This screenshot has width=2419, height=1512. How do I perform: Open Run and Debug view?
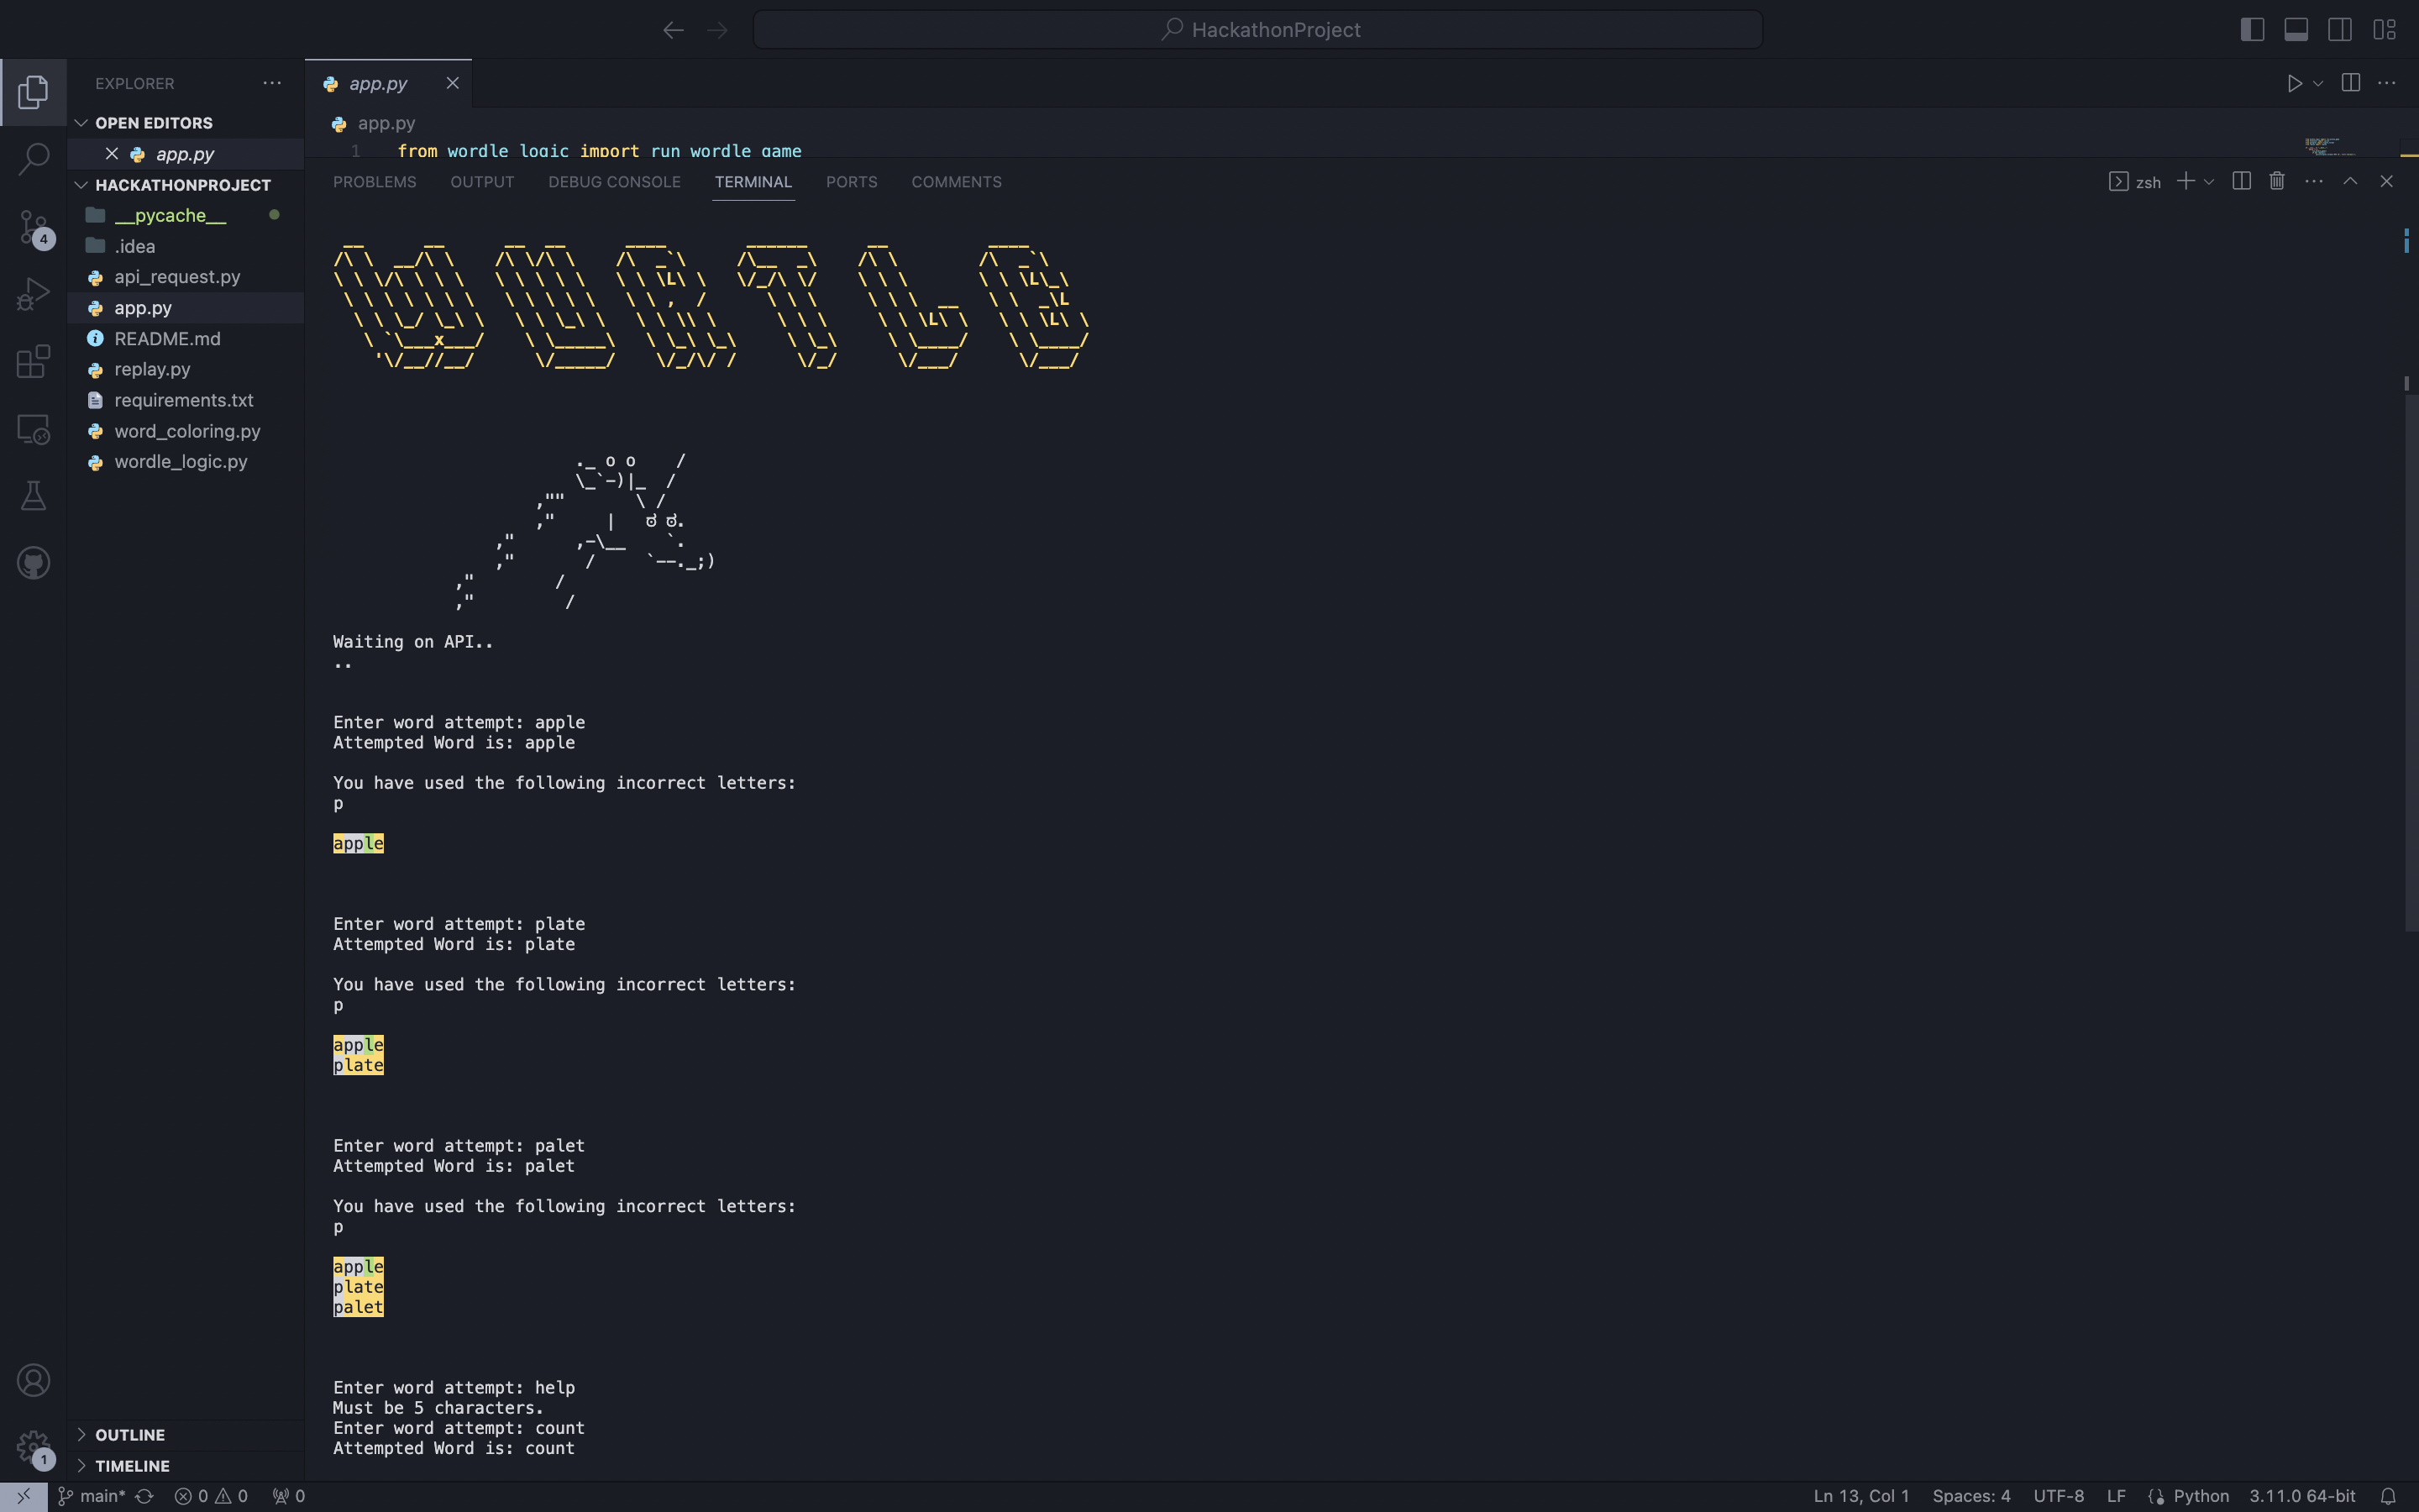click(x=33, y=294)
